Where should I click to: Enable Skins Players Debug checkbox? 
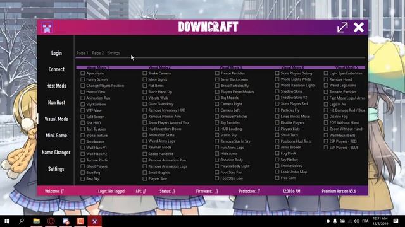coord(277,73)
